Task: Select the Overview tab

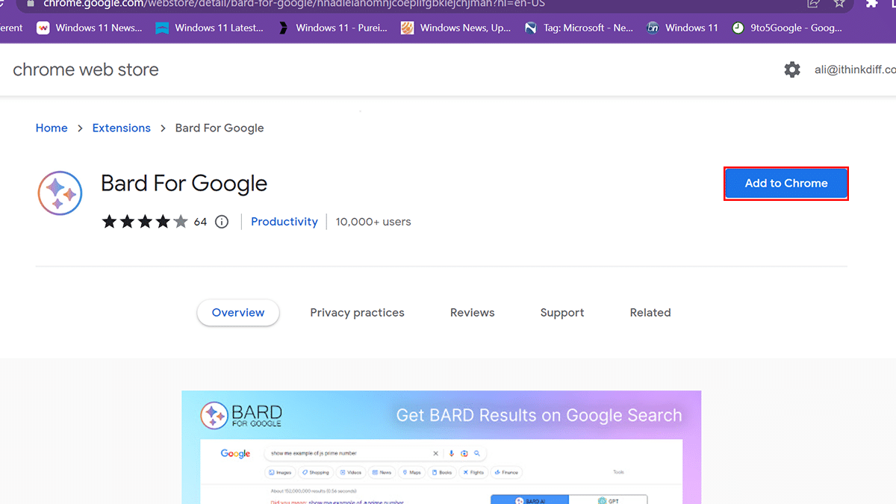Action: click(x=238, y=313)
